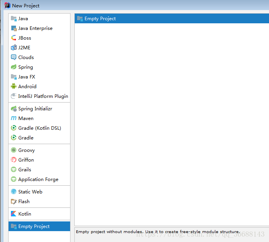Click the Flash folder icon

(14, 202)
